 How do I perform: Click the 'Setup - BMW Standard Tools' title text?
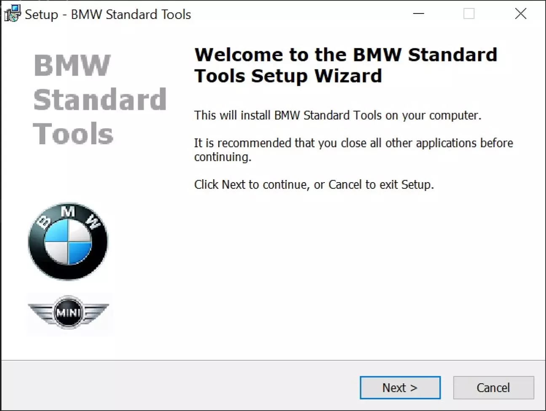pyautogui.click(x=108, y=14)
